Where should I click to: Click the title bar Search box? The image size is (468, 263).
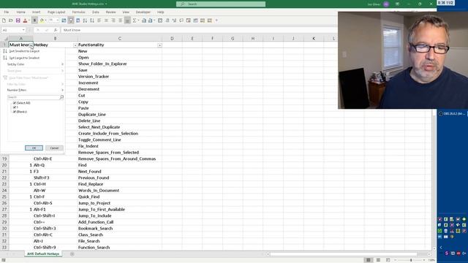coord(221,4)
